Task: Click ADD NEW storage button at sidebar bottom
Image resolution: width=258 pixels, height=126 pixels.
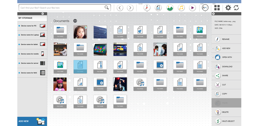Action: click(32, 121)
